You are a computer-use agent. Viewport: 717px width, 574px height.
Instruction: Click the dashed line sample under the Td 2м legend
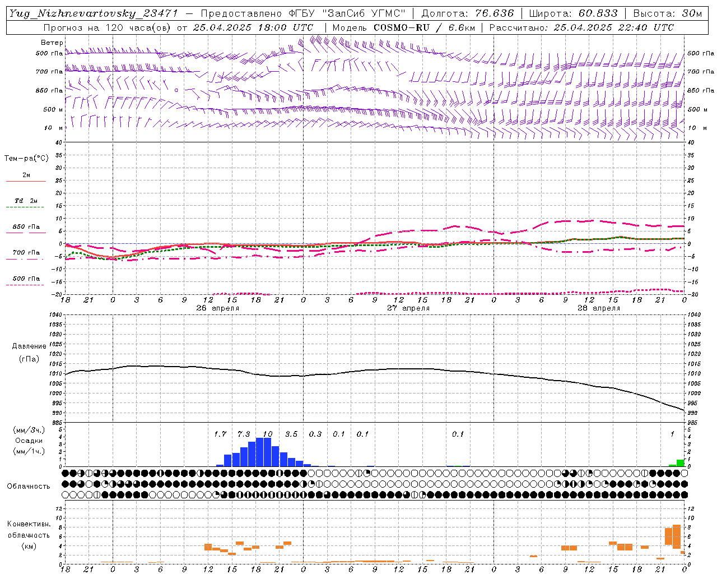click(26, 207)
